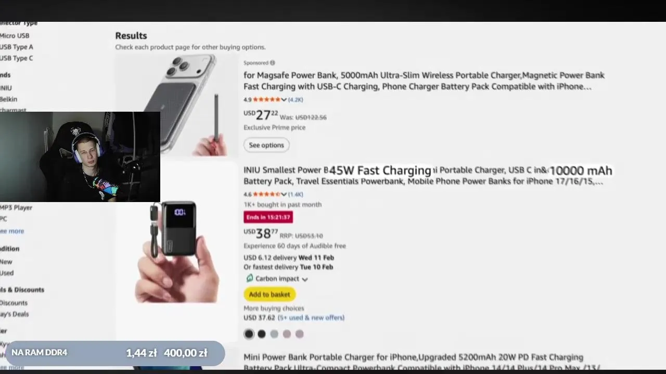Viewport: 666px width, 374px height.
Task: Expand the Carbon impact chevron
Action: [x=305, y=279]
